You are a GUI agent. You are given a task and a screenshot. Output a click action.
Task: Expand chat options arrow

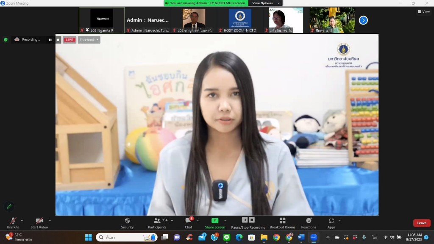pos(198,220)
